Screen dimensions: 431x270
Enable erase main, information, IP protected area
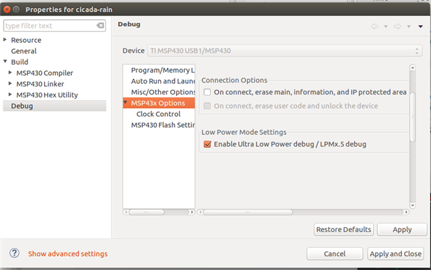pyautogui.click(x=208, y=92)
